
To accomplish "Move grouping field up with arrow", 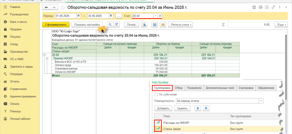I will tap(198, 108).
